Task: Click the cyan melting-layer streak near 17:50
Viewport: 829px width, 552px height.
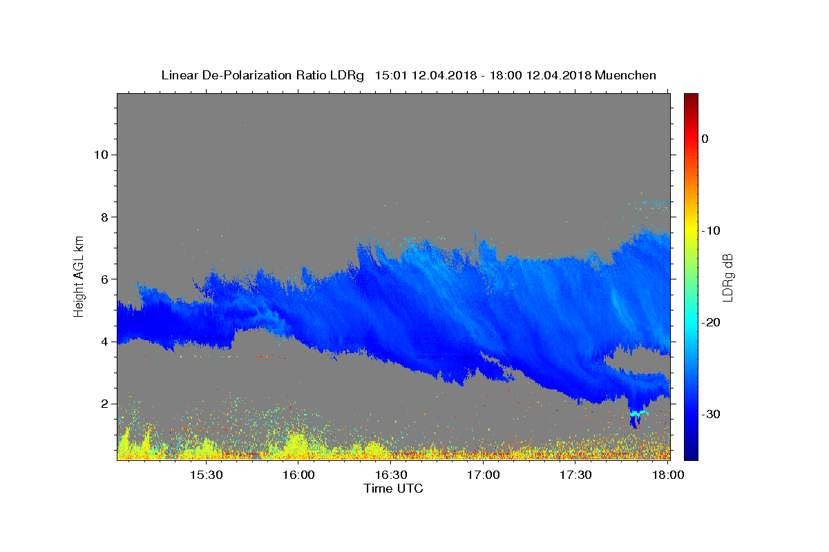Action: click(x=639, y=413)
